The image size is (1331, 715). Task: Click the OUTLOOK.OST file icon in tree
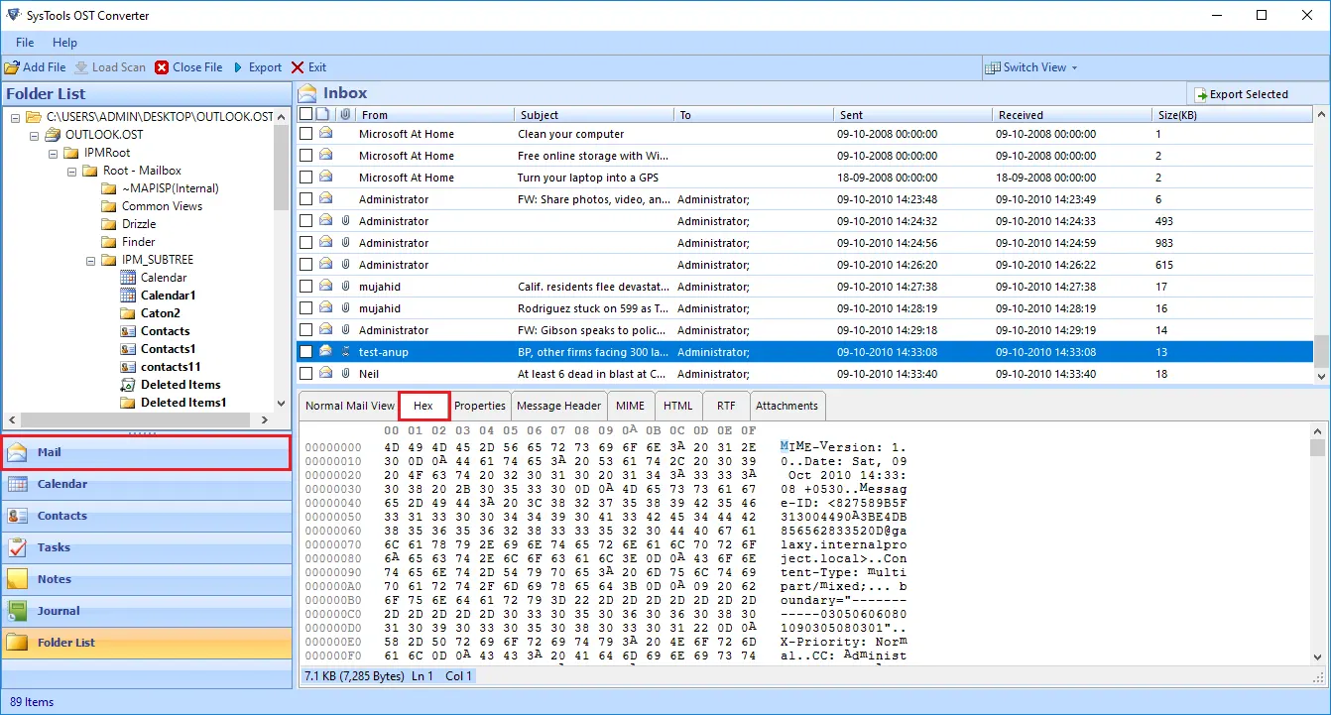click(54, 135)
